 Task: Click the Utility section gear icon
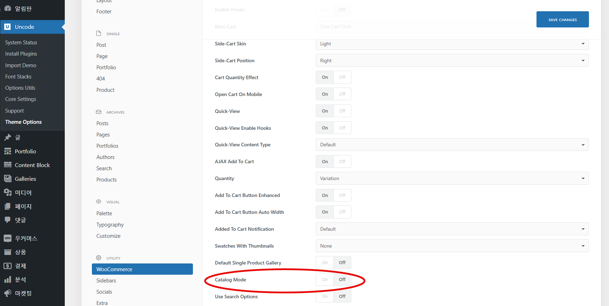[x=99, y=258]
